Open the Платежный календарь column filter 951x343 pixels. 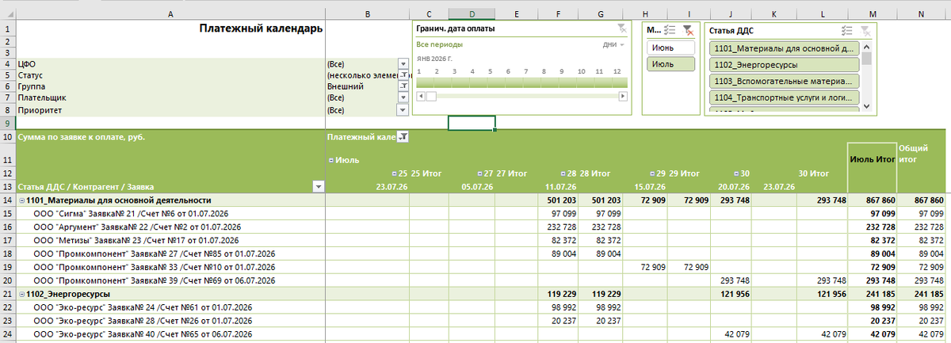[403, 137]
